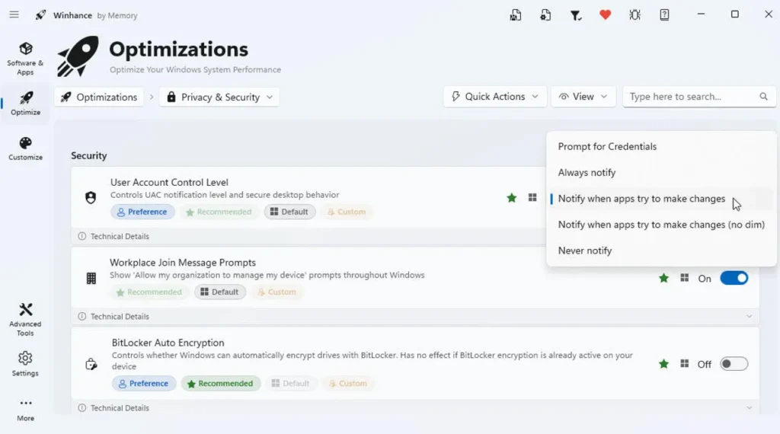Open Advanced Tools in the sidebar
This screenshot has height=434, width=780.
pyautogui.click(x=25, y=319)
